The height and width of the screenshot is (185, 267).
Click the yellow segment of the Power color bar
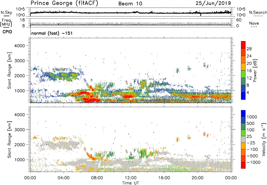243,67
